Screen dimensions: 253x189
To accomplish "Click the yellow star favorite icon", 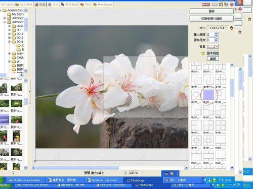I will [203, 53].
